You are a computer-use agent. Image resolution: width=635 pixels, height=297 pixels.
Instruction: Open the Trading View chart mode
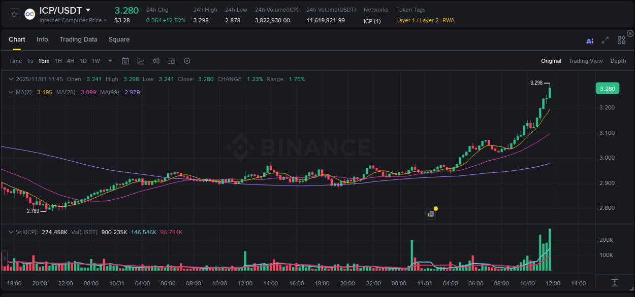(585, 61)
